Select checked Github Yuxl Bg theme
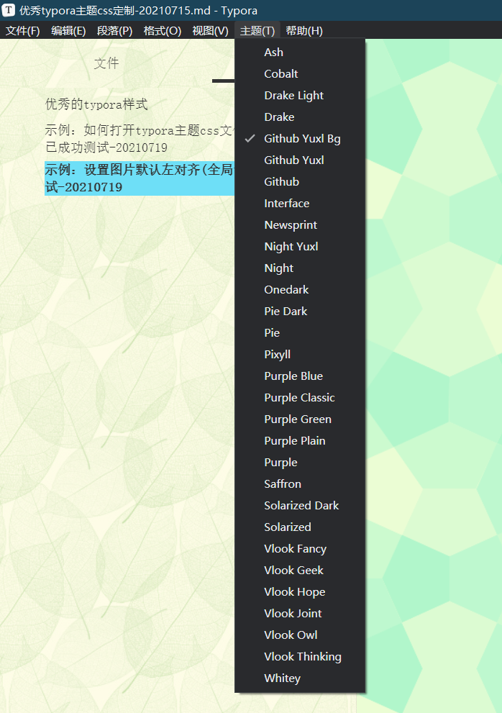The image size is (502, 713). (x=300, y=139)
